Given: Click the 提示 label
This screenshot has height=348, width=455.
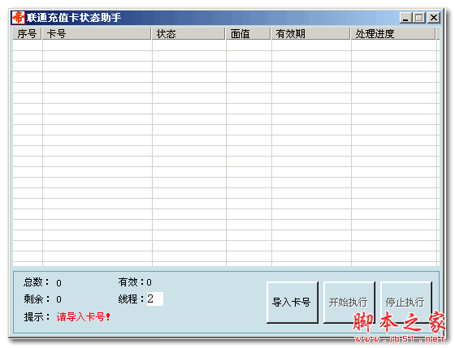Looking at the screenshot, I should click(x=37, y=316).
